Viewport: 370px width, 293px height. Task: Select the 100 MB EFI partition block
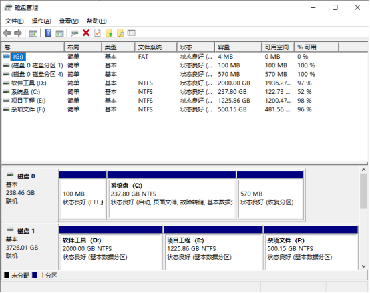[83, 195]
